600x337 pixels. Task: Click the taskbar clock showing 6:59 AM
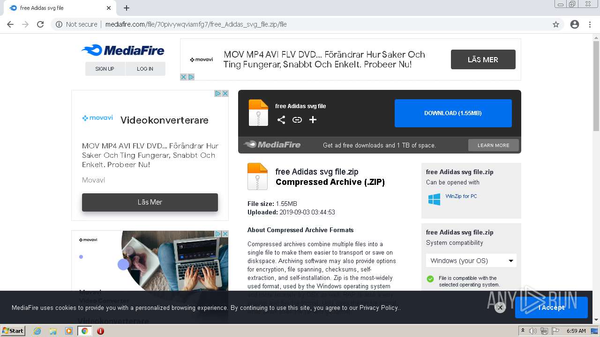coord(576,331)
